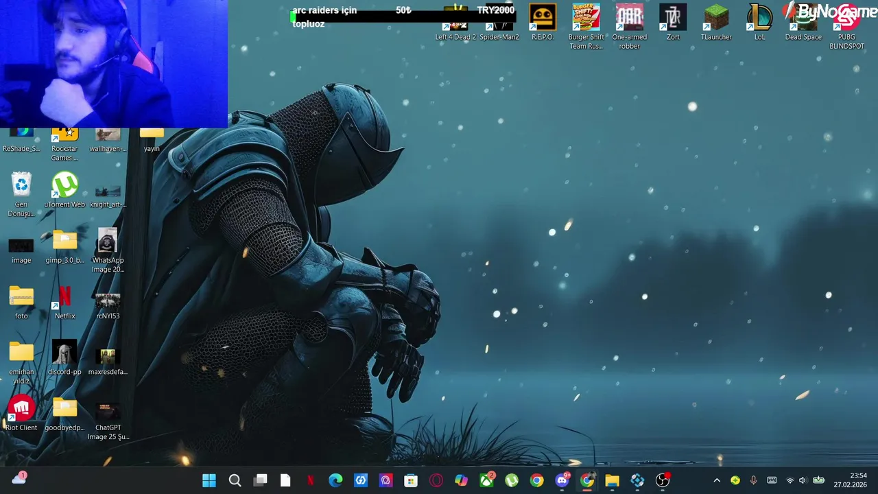Select the uTorrent Web desktop icon

(64, 190)
